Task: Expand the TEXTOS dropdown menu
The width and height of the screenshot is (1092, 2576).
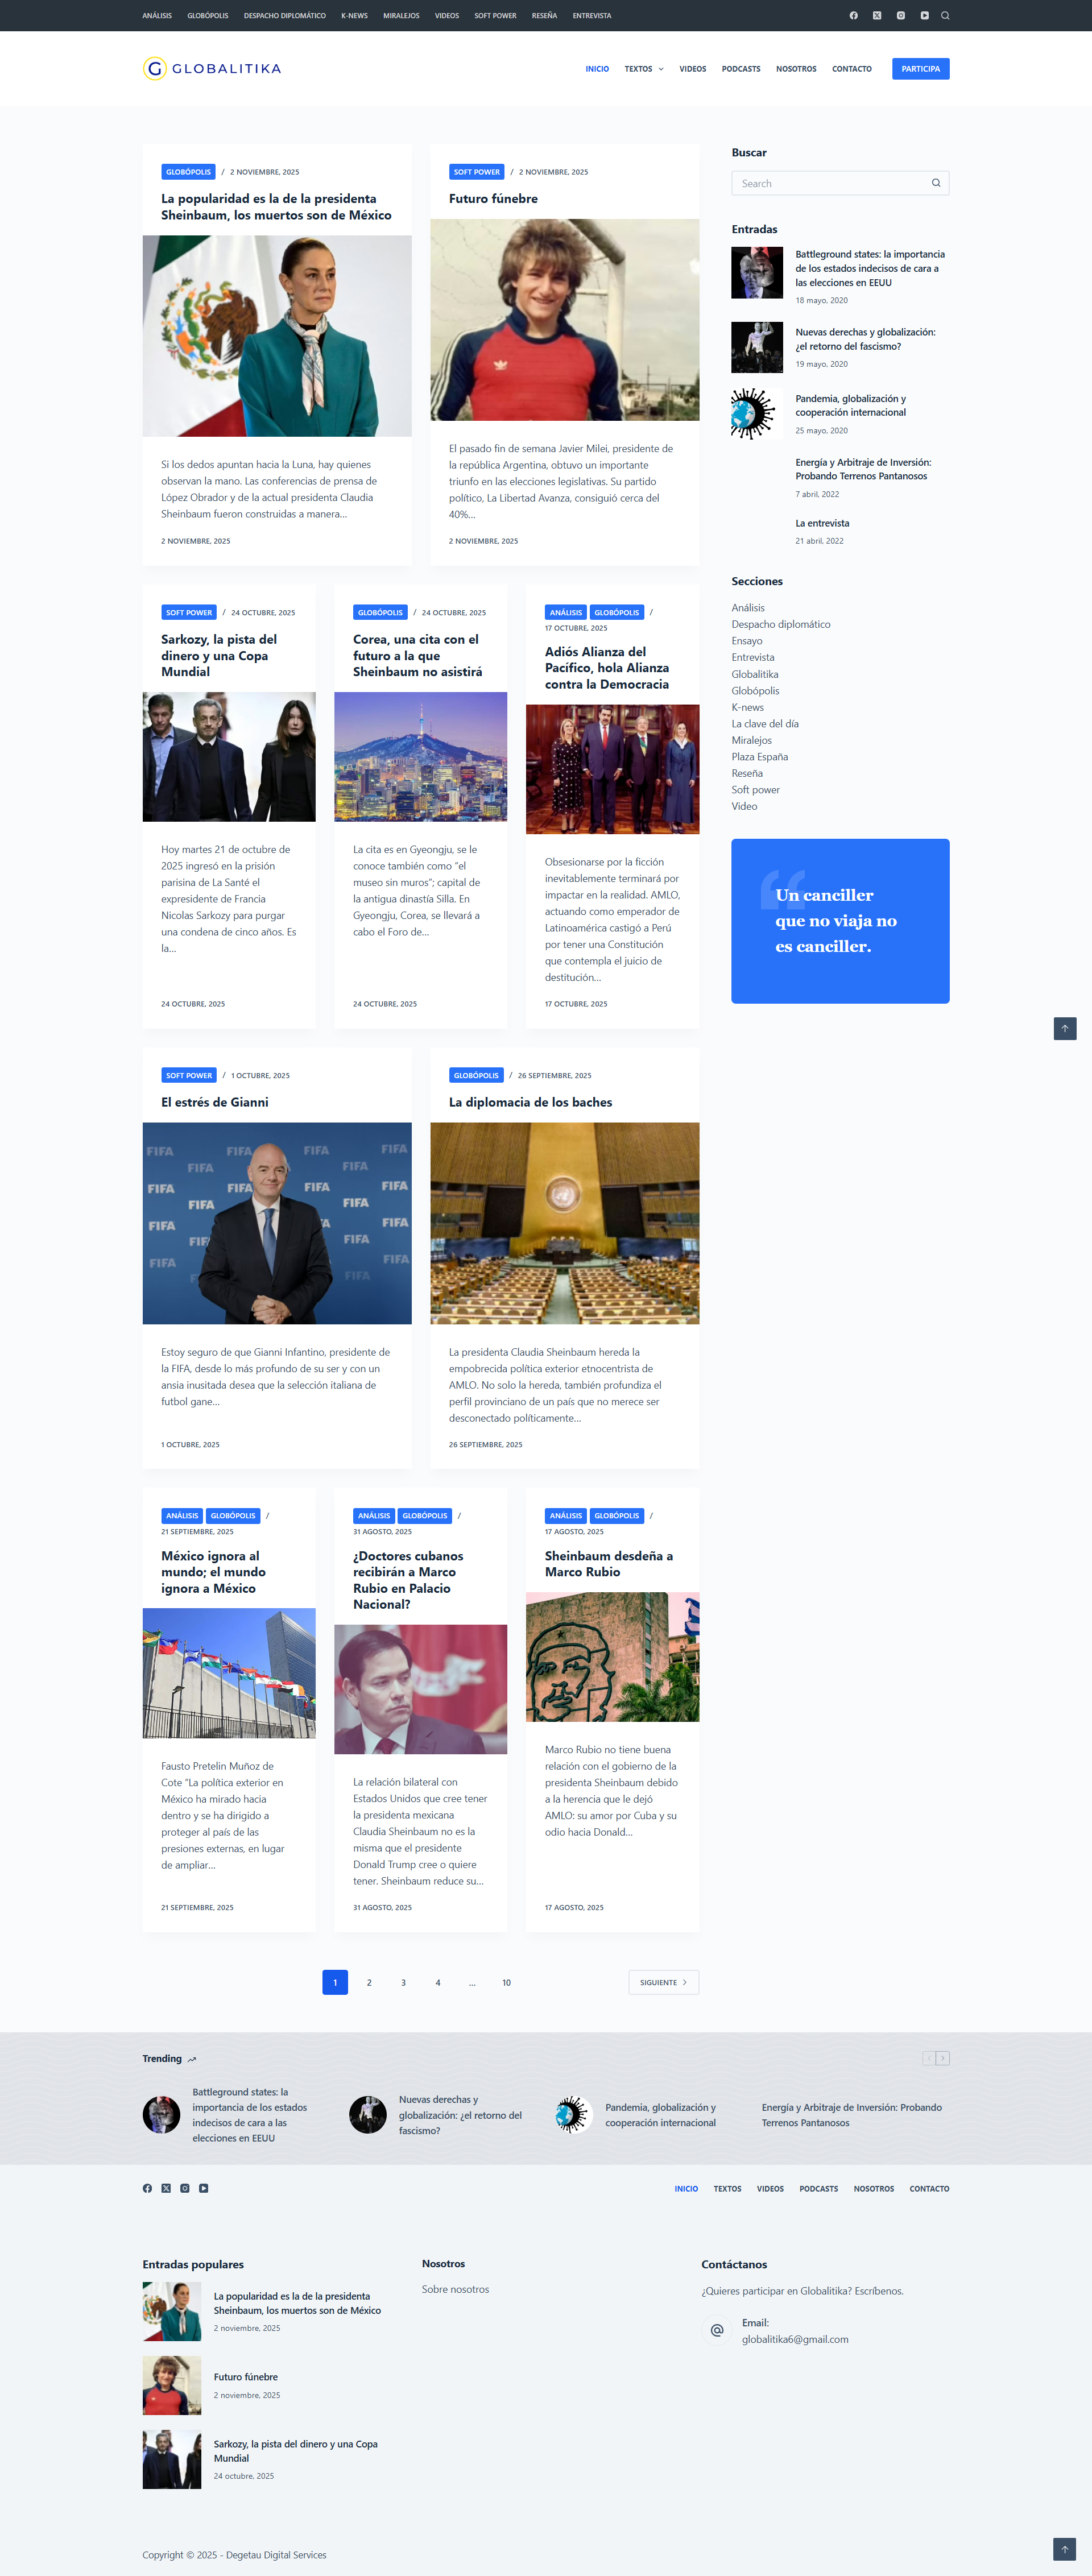Action: pyautogui.click(x=643, y=69)
